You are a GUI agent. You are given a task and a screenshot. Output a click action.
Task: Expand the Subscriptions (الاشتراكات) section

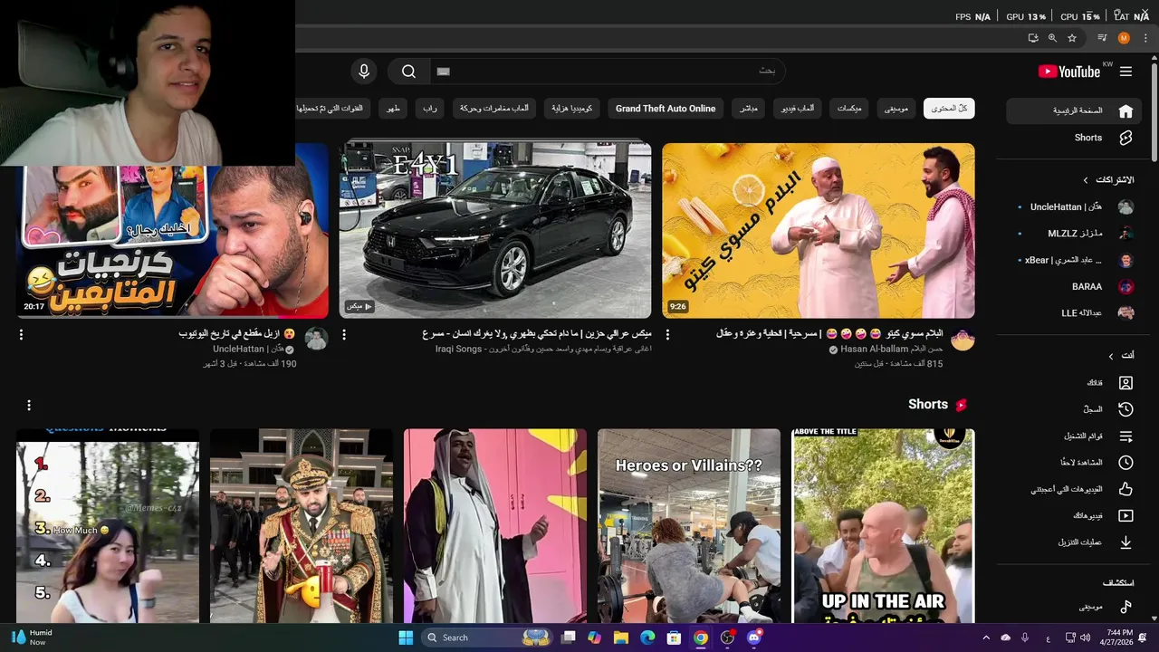1108,180
